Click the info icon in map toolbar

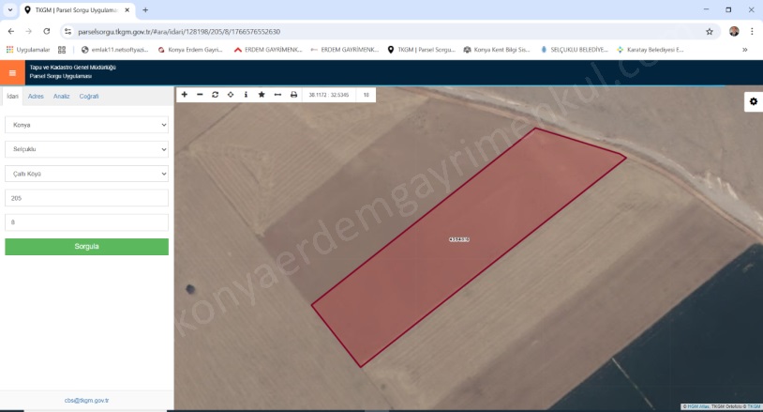pyautogui.click(x=246, y=95)
